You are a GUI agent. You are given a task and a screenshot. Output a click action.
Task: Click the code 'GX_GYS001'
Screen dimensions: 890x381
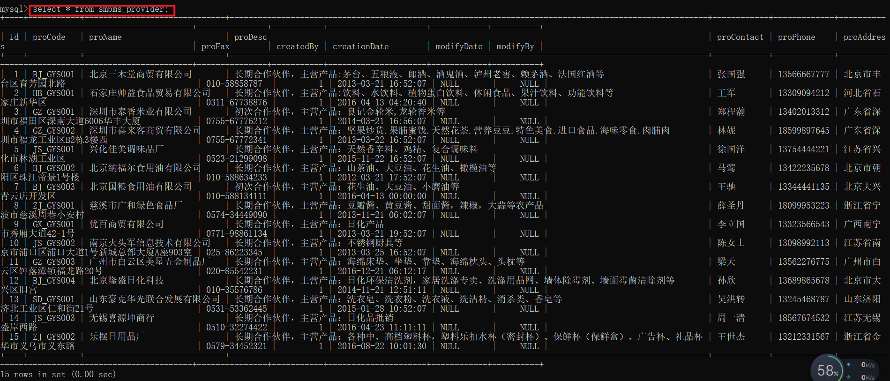(53, 224)
